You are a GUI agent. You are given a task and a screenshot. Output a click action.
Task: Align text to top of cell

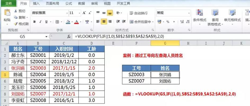[98, 13]
